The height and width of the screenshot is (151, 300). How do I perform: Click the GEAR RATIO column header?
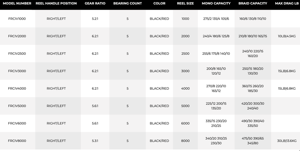(x=95, y=3)
